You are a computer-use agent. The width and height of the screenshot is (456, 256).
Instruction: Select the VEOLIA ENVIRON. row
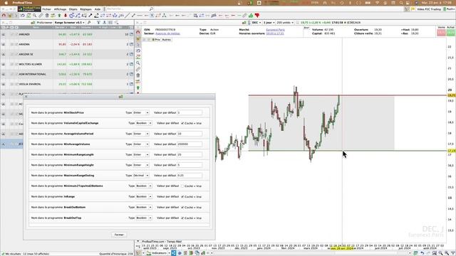pos(67,84)
